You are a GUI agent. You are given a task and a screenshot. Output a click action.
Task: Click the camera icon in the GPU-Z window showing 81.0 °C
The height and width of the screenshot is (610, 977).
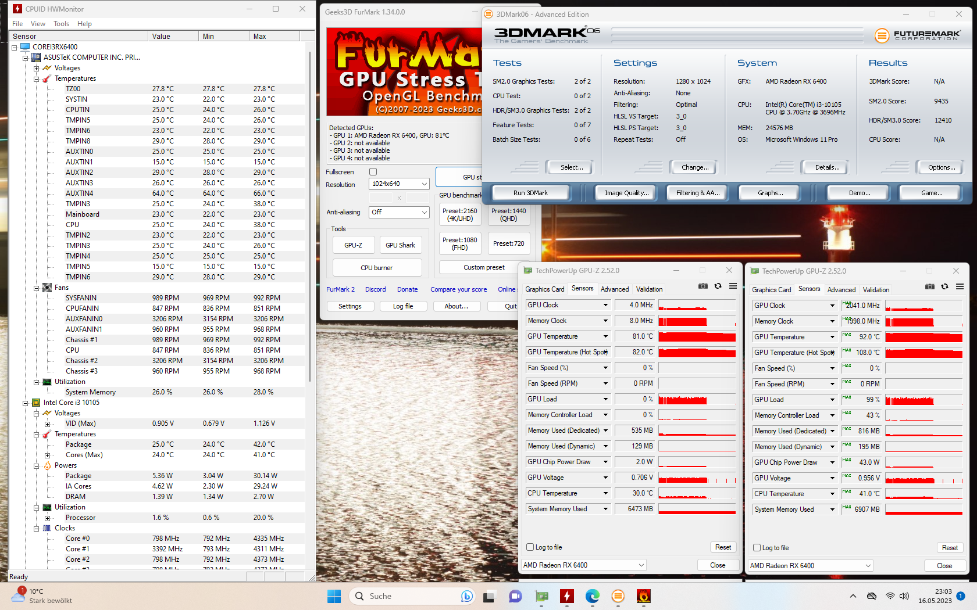click(x=703, y=286)
